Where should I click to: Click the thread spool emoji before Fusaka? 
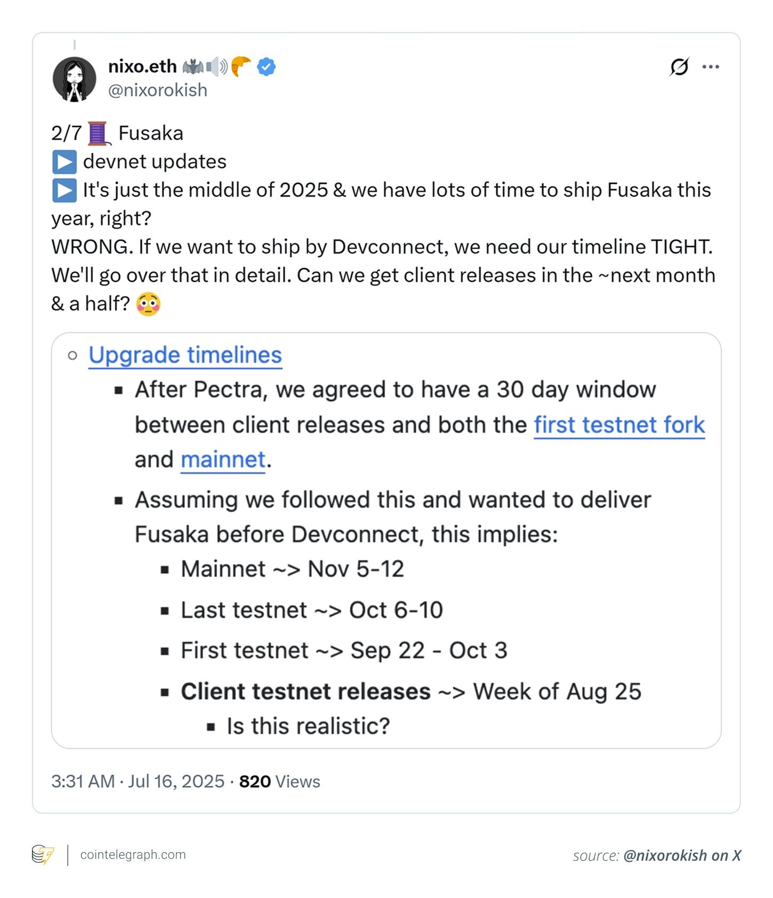point(98,133)
